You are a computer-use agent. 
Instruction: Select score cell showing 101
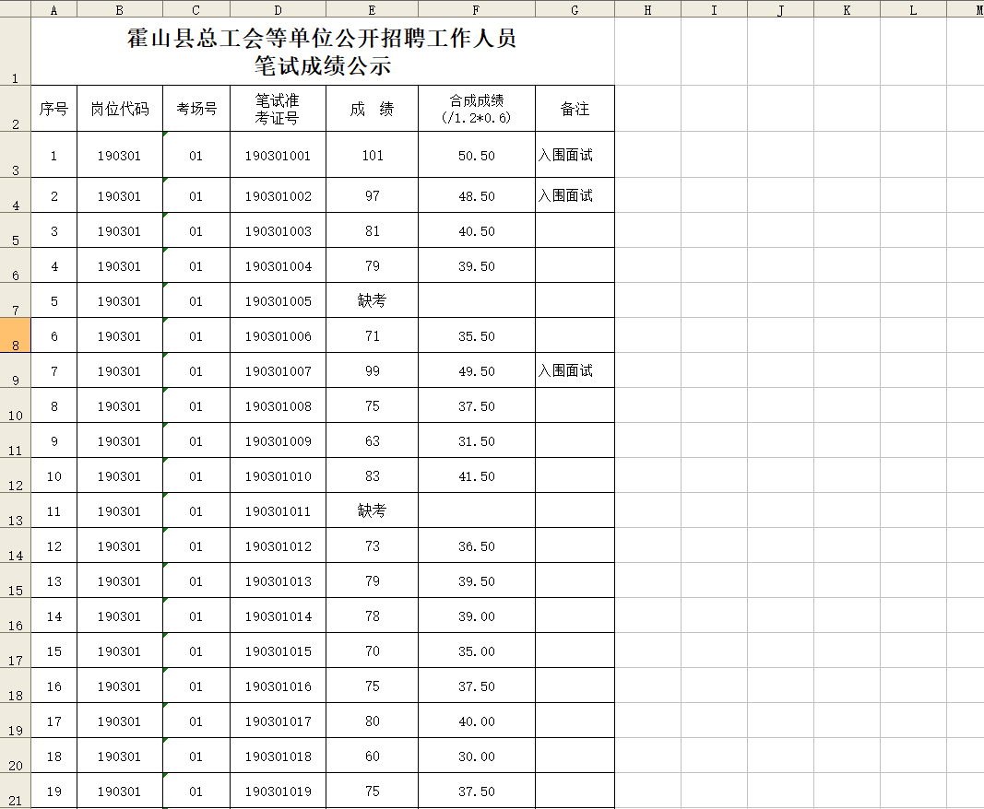(x=373, y=156)
